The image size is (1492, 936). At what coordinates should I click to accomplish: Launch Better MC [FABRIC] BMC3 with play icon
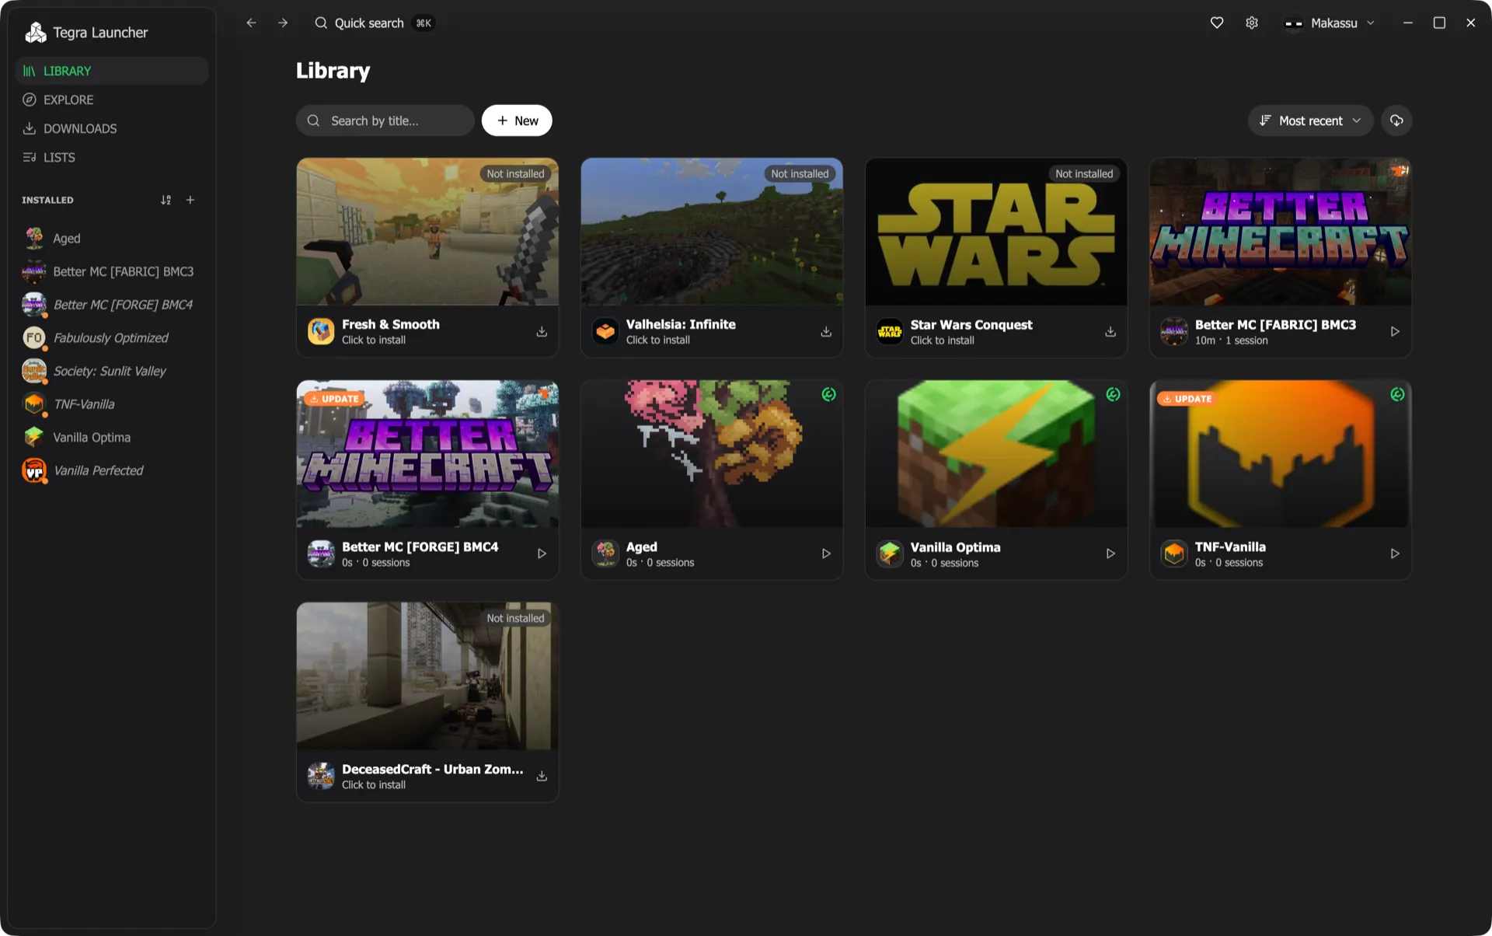[1395, 332]
